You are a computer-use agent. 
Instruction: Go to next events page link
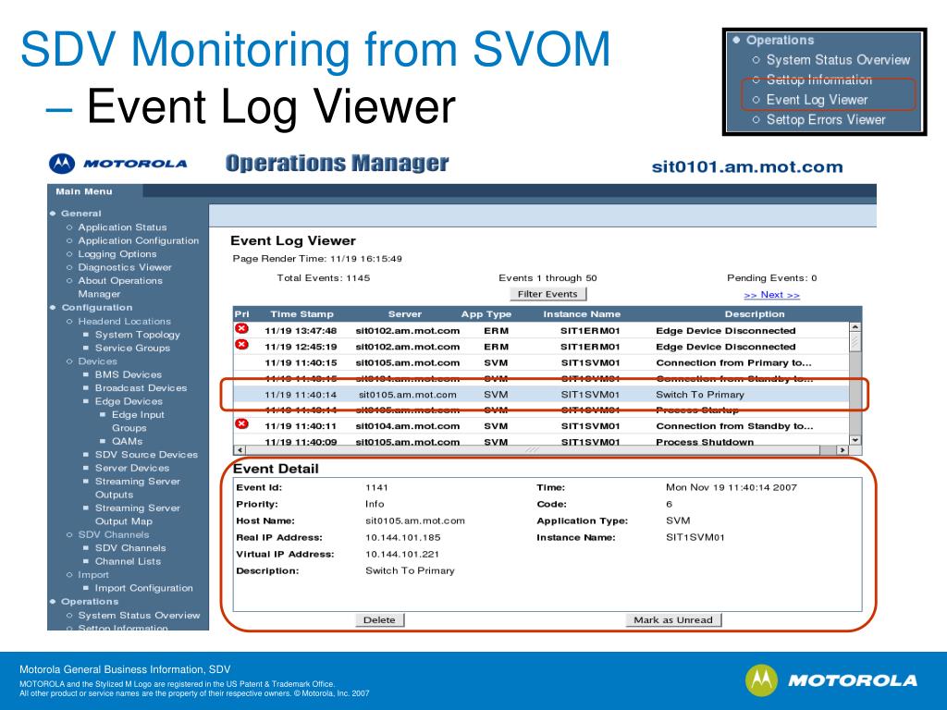(772, 295)
